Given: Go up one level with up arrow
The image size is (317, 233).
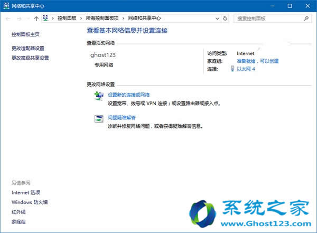Looking at the screenshot, I should tap(36, 18).
